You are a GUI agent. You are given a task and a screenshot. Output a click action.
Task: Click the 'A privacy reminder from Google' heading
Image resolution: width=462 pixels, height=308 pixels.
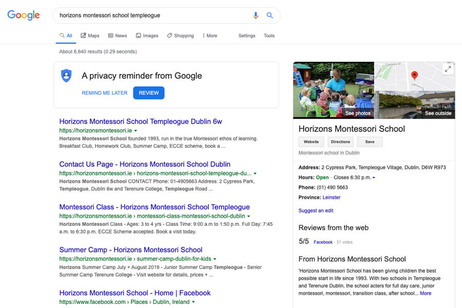(142, 76)
